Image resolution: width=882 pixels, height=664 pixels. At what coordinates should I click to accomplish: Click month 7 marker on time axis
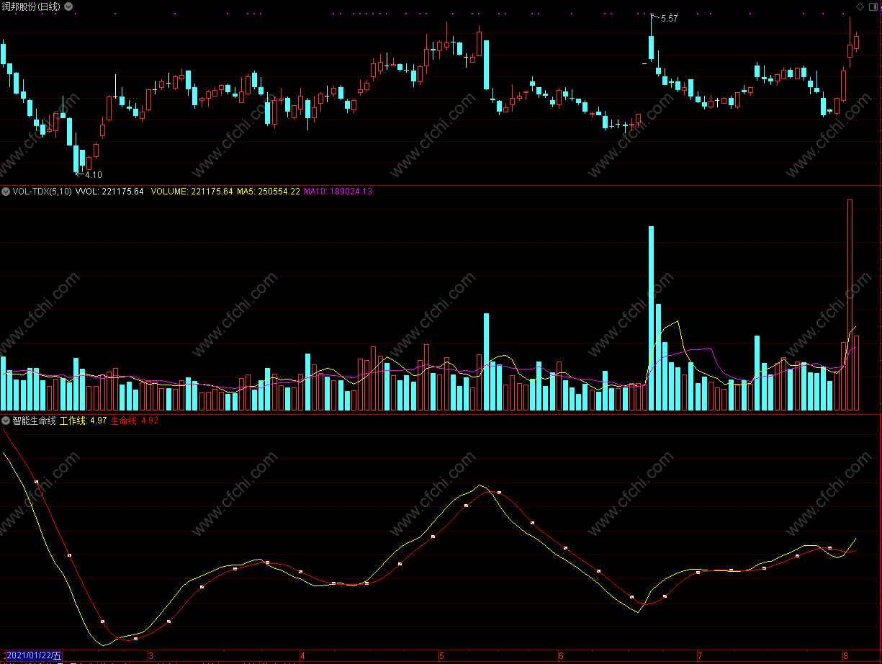click(x=698, y=656)
